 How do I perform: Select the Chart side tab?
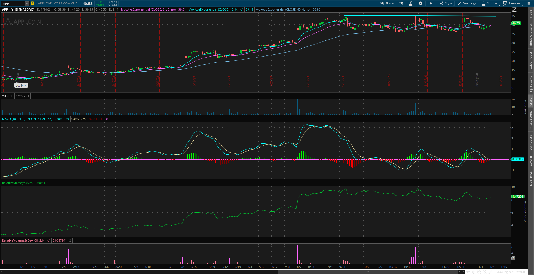531,102
